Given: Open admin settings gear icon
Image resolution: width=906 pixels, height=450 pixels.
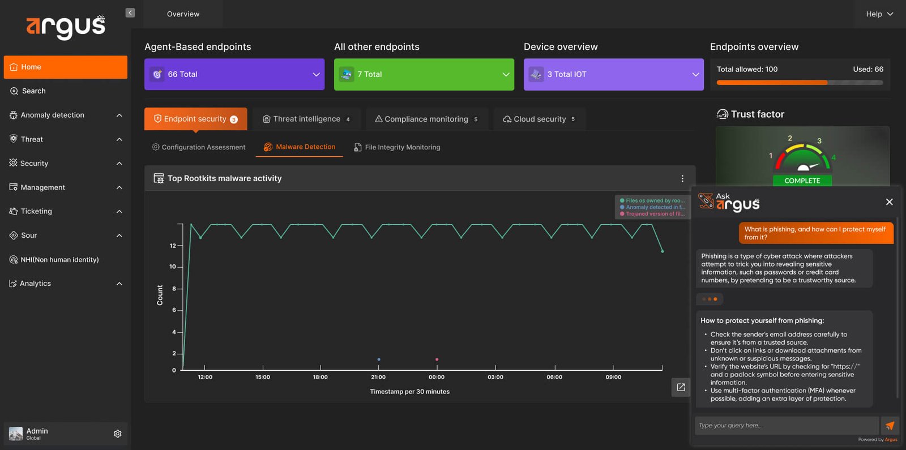Looking at the screenshot, I should pyautogui.click(x=118, y=434).
